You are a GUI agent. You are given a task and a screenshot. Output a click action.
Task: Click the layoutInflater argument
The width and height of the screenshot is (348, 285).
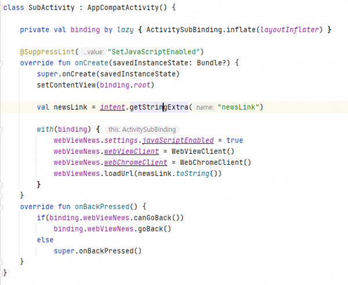(289, 30)
